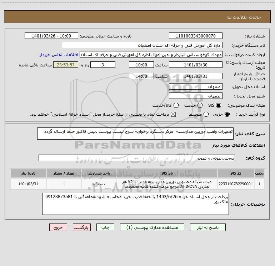The height and width of the screenshot is (266, 275).
Task: Toggle the اسناد خزانه اسلامی payment checkbox
Action: pyautogui.click(x=173, y=114)
